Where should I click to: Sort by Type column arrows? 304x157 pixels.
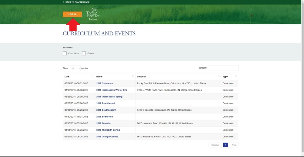click(235, 77)
